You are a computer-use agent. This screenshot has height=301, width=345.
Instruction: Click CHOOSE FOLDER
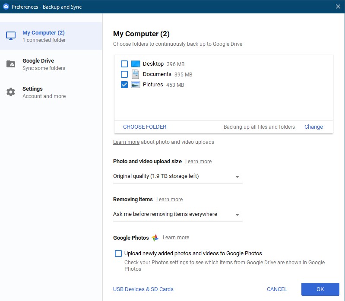tap(145, 127)
